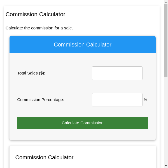Click scrollbar track below the thumb
The height and width of the screenshot is (168, 168).
coord(166,120)
